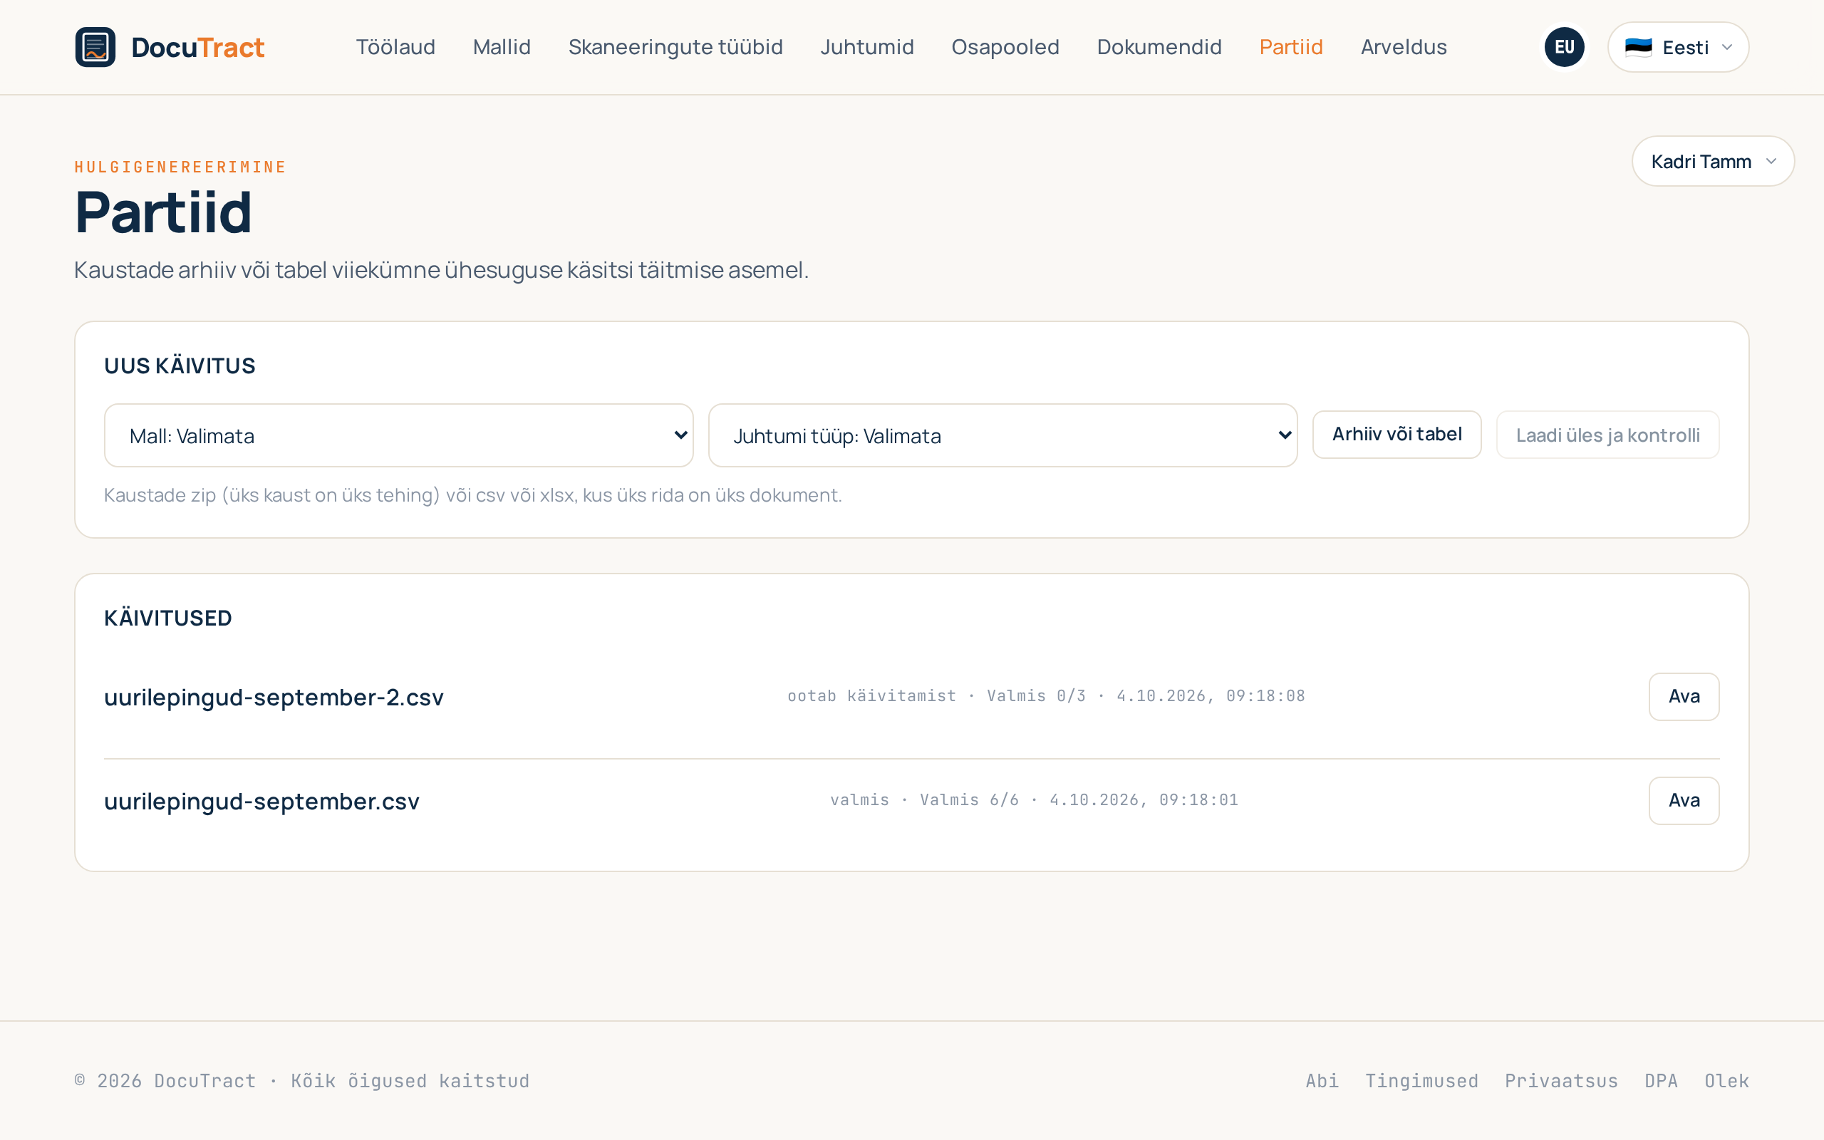Click the file name uurilepingud-september.csv
1824x1140 pixels.
[261, 801]
